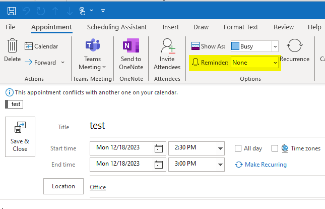This screenshot has height=209, width=325.
Task: Open the Help ribbon tab
Action: (314, 27)
